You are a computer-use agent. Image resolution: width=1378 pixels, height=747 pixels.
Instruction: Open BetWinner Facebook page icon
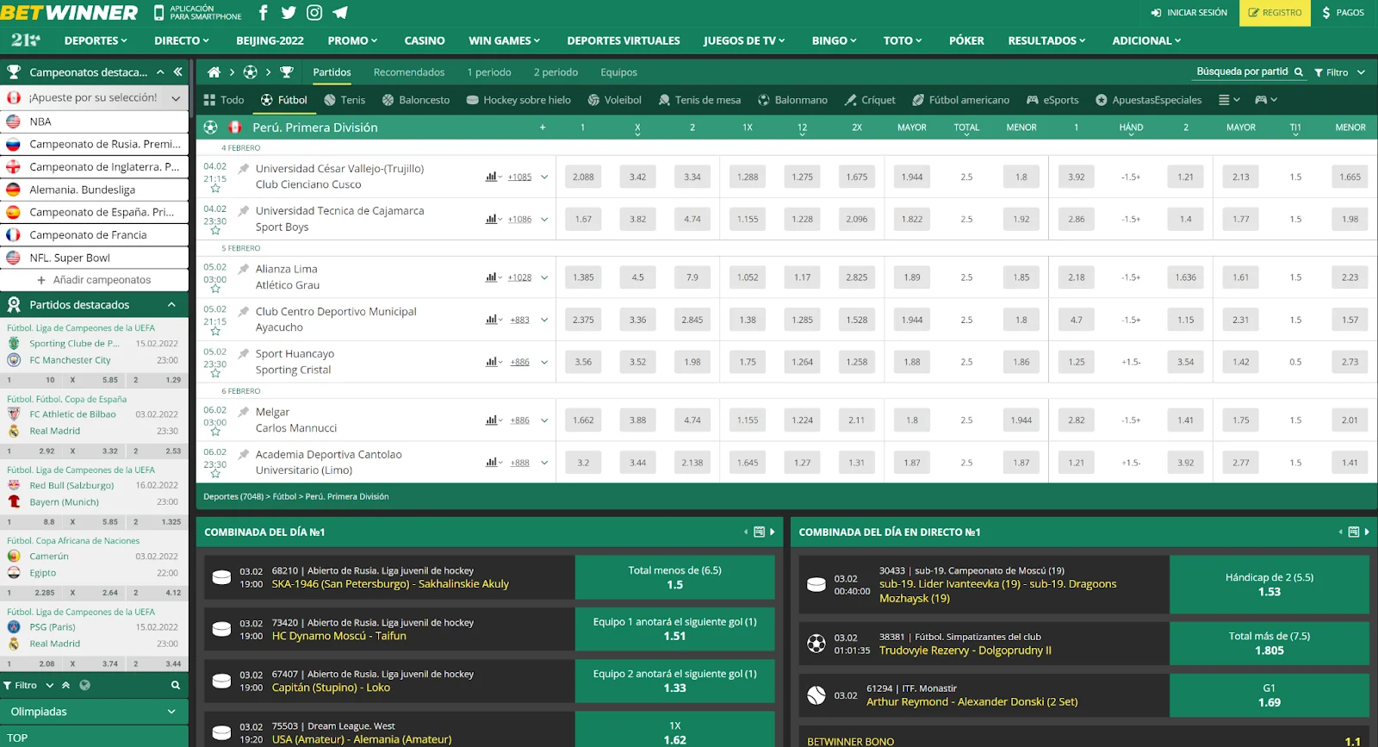[x=263, y=13]
